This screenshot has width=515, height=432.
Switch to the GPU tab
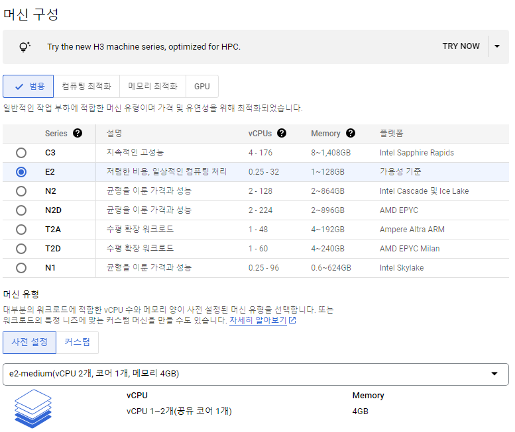(x=202, y=86)
